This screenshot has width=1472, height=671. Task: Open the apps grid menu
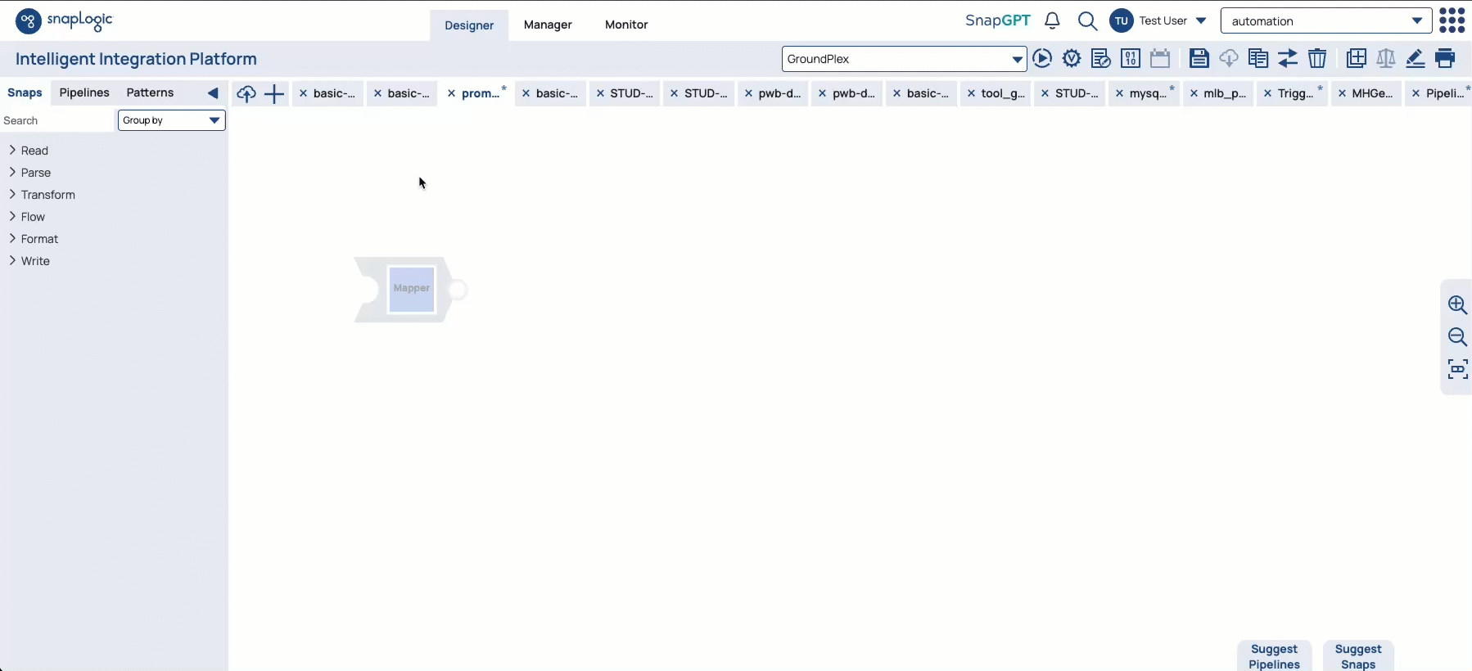(1452, 21)
